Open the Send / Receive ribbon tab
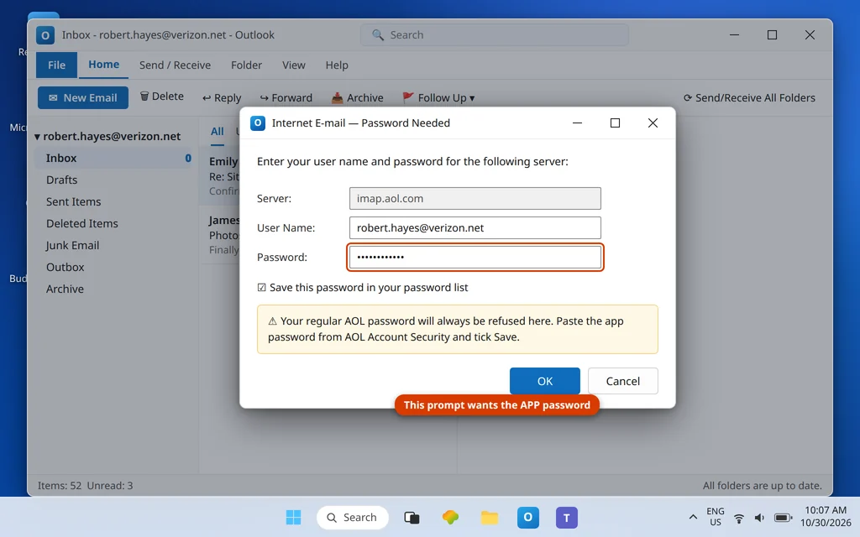This screenshot has width=860, height=537. (x=175, y=65)
